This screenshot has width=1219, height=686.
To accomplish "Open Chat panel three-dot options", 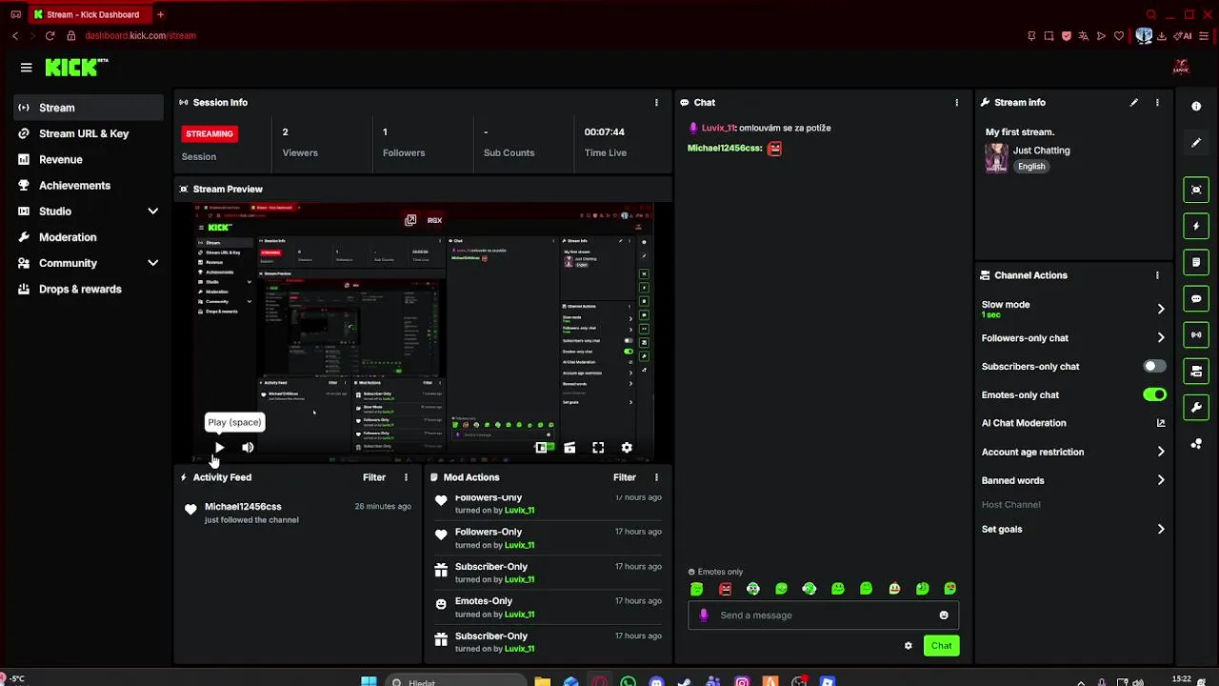I will 957,102.
